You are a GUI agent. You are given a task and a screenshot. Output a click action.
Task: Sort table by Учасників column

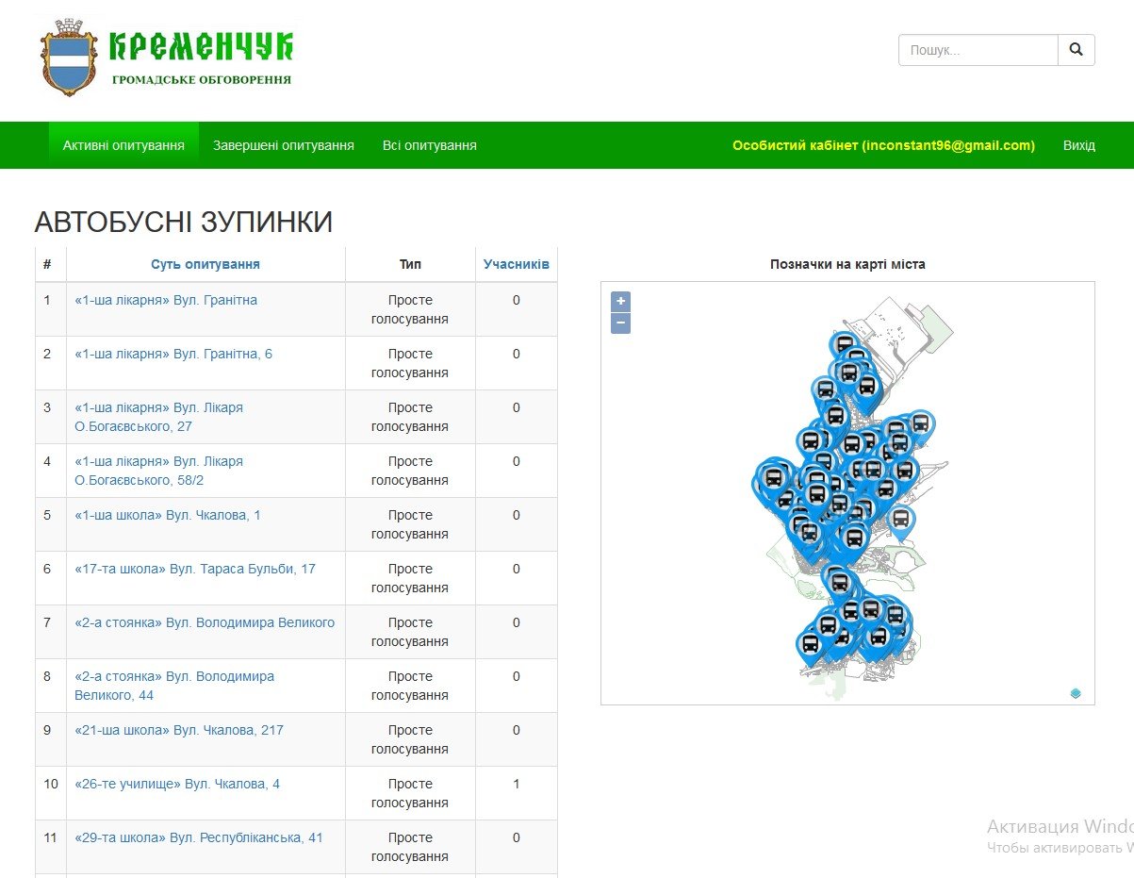click(x=516, y=264)
